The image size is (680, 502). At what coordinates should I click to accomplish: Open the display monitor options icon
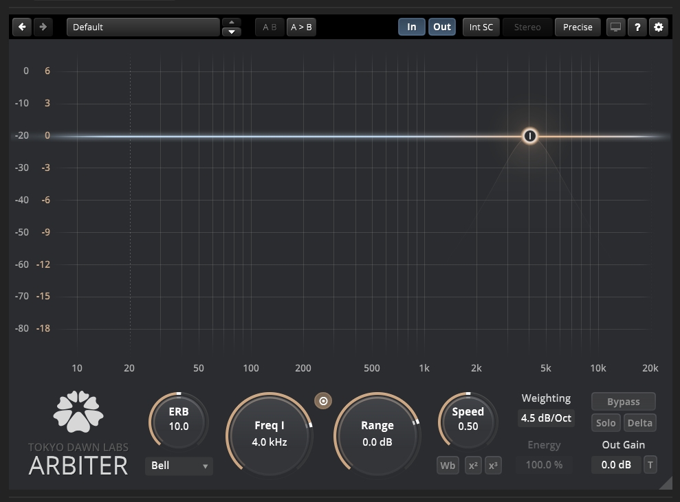(615, 27)
